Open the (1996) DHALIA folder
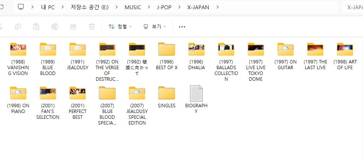Image resolution: width=363 pixels, height=163 pixels. point(196,56)
